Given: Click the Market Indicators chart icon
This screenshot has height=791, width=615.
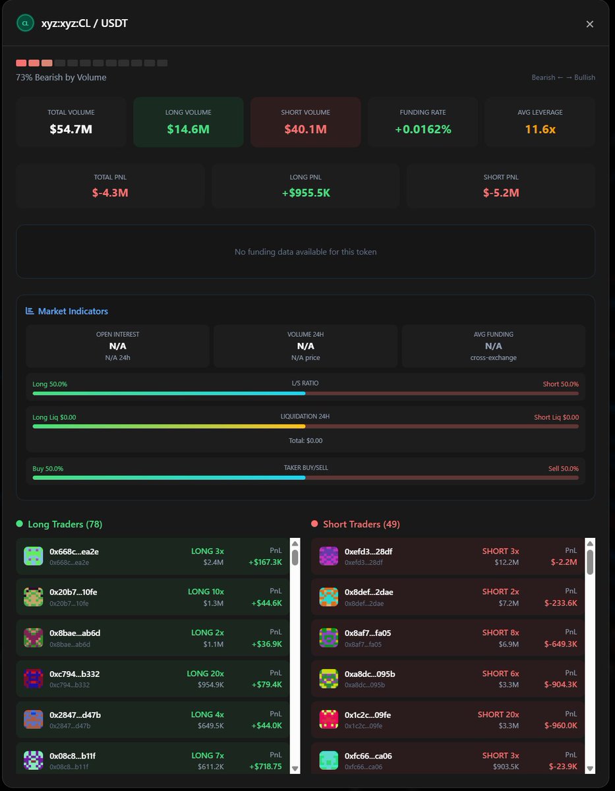Looking at the screenshot, I should point(30,311).
